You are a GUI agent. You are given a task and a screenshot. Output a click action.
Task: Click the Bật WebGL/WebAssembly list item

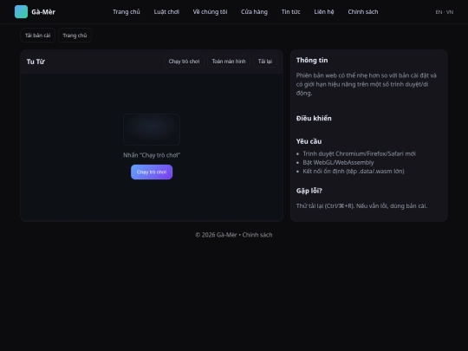click(338, 162)
